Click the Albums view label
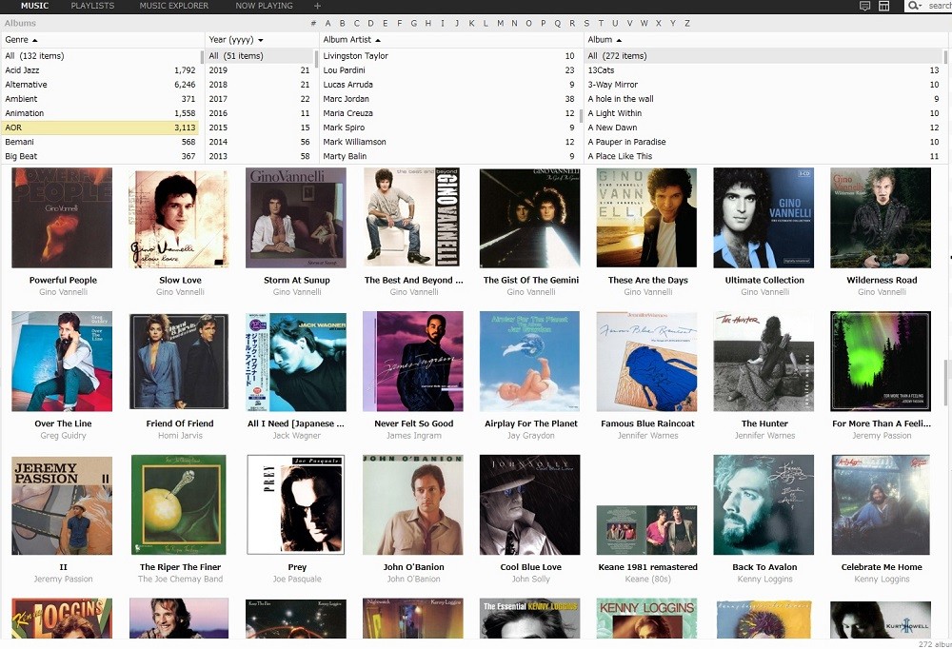The image size is (952, 649). click(x=20, y=23)
